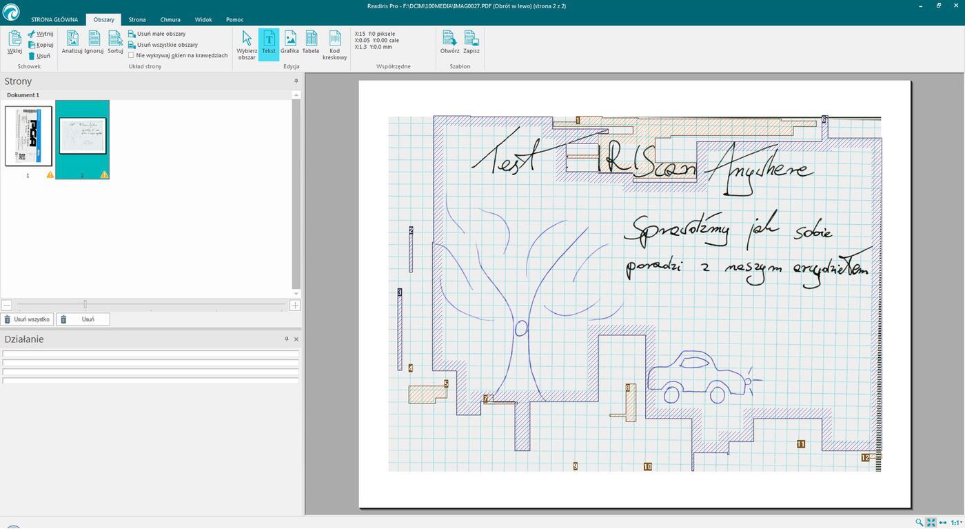965x529 pixels.
Task: Select the Kod kreskowy barcode tool
Action: click(x=335, y=45)
